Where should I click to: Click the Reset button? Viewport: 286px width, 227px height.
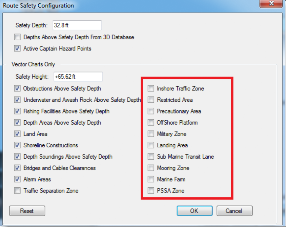click(x=27, y=211)
